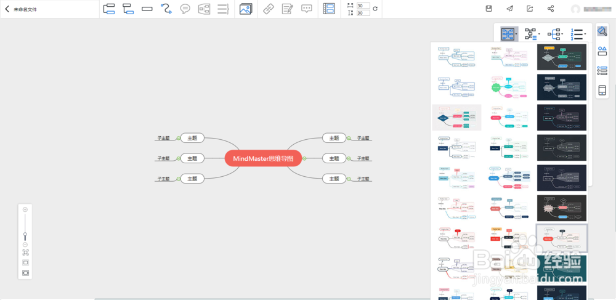
Task: Select the middle-right 子主题 subtopic
Action: coord(363,158)
